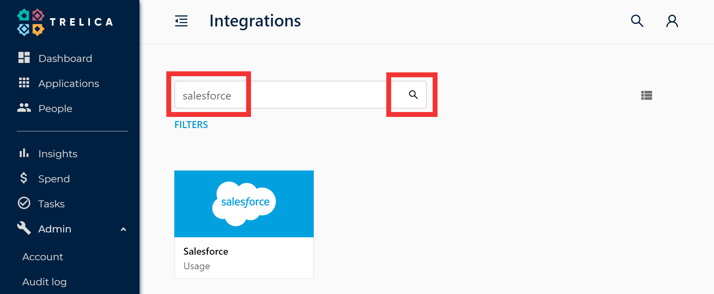Viewport: 714px width, 294px height.
Task: Open Insights section
Action: (x=58, y=154)
